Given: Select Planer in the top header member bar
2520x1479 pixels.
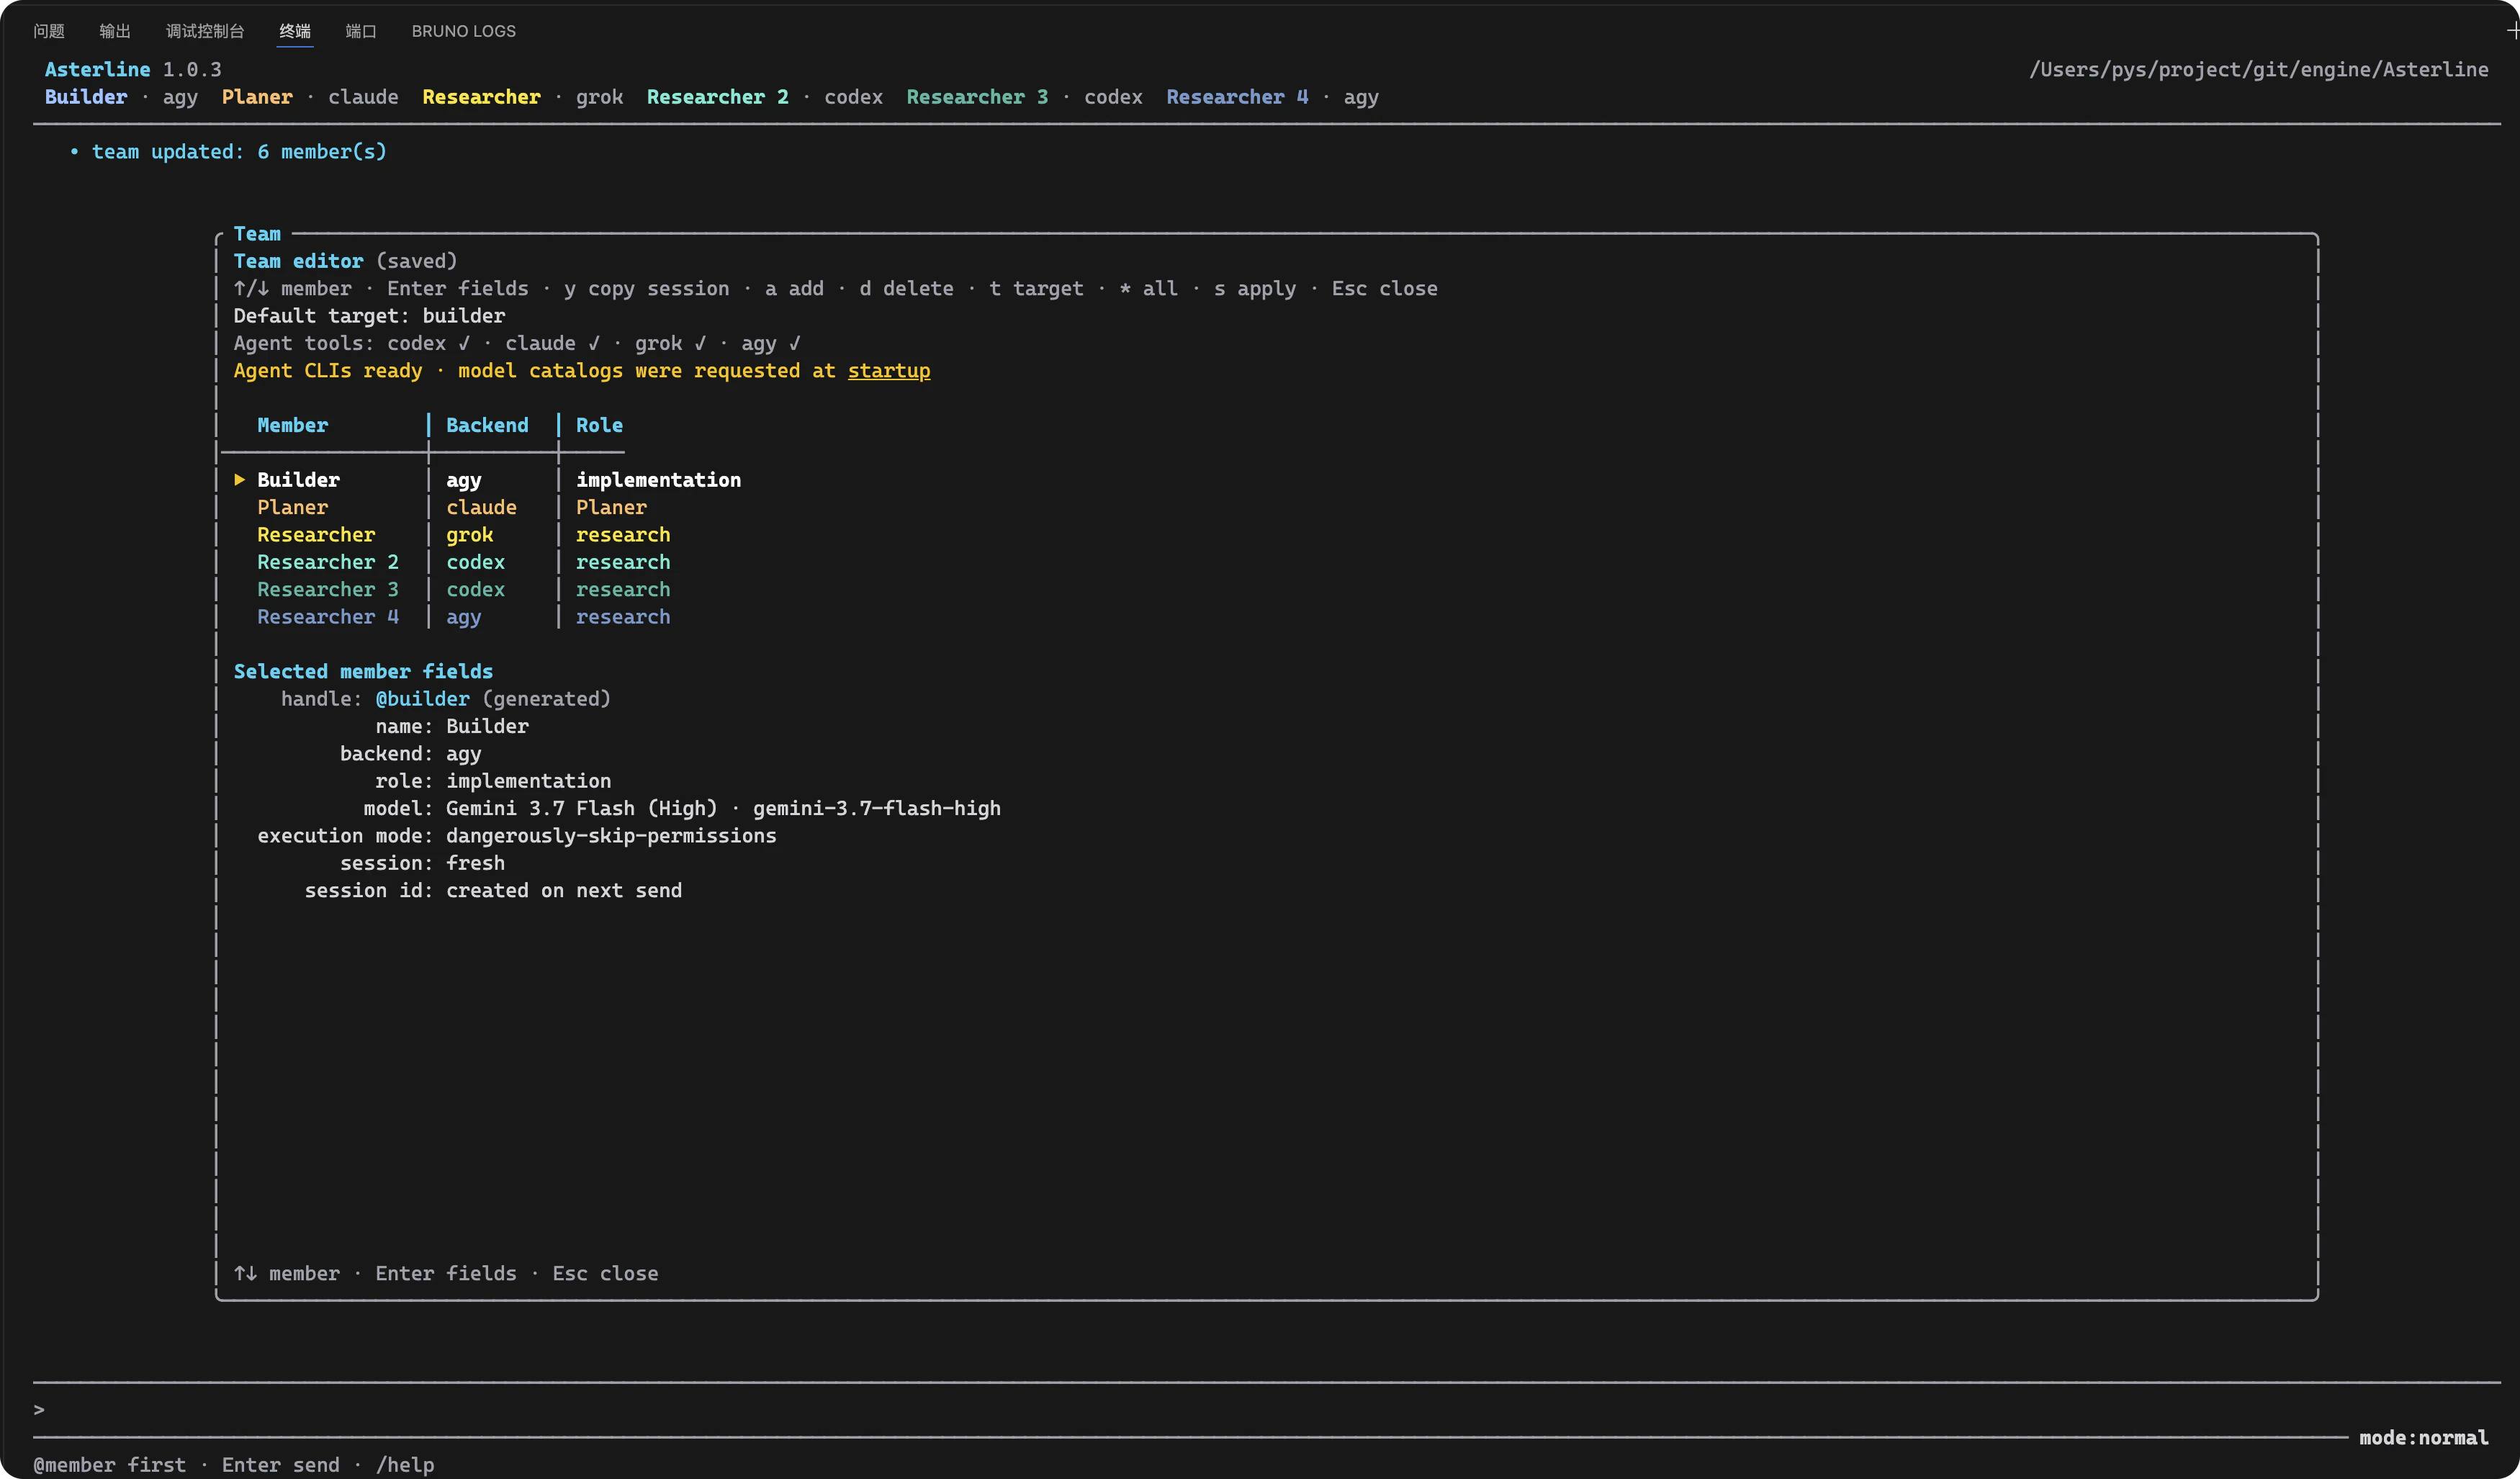Looking at the screenshot, I should pos(257,97).
